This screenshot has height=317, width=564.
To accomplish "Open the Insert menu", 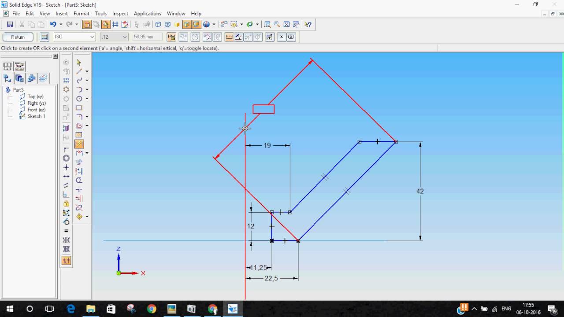I will (x=62, y=14).
